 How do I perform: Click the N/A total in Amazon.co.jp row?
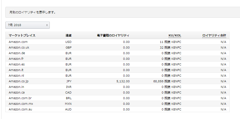223,81
